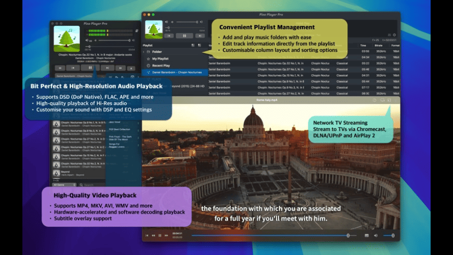The image size is (453, 255).
Task: Rewind the video playback
Action: pyautogui.click(x=154, y=235)
